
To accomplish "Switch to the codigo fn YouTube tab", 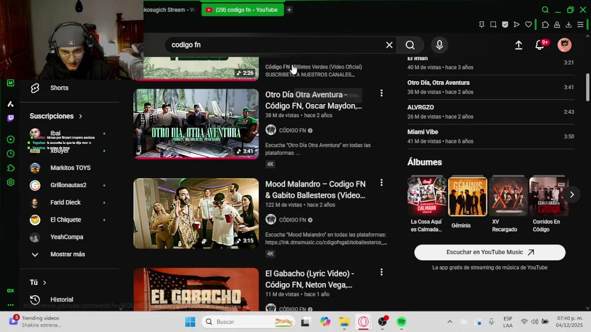I will click(243, 10).
